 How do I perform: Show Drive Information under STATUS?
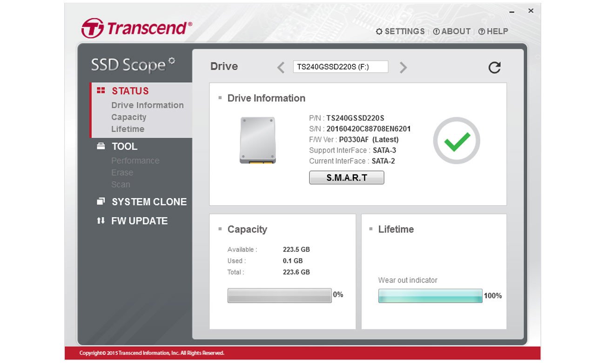148,105
